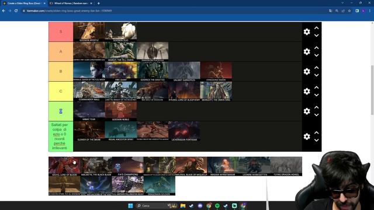The image size is (374, 210).
Task: Open settings gear for S tier row
Action: 307,32
